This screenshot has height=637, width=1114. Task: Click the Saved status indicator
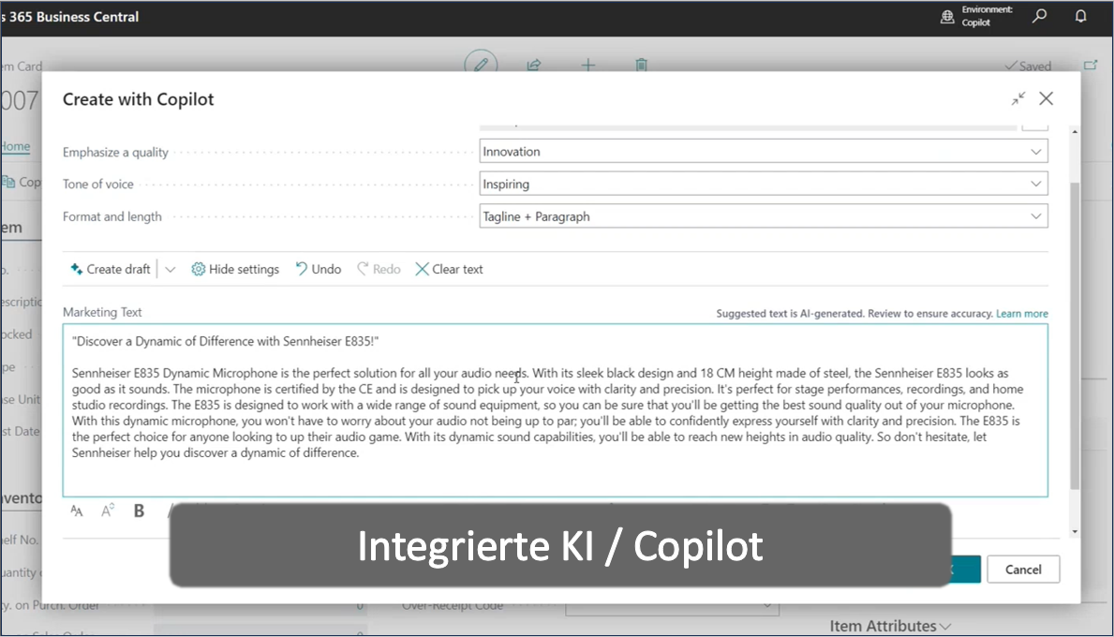coord(1027,67)
